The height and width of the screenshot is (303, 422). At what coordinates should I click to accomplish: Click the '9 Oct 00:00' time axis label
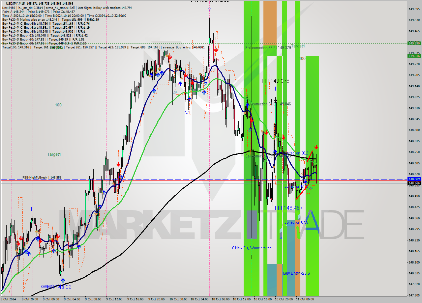tap(51, 299)
